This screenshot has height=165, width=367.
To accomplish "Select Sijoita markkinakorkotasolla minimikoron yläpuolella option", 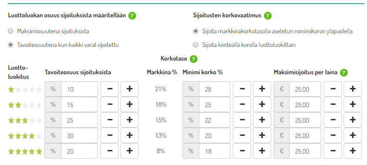I will (196, 31).
